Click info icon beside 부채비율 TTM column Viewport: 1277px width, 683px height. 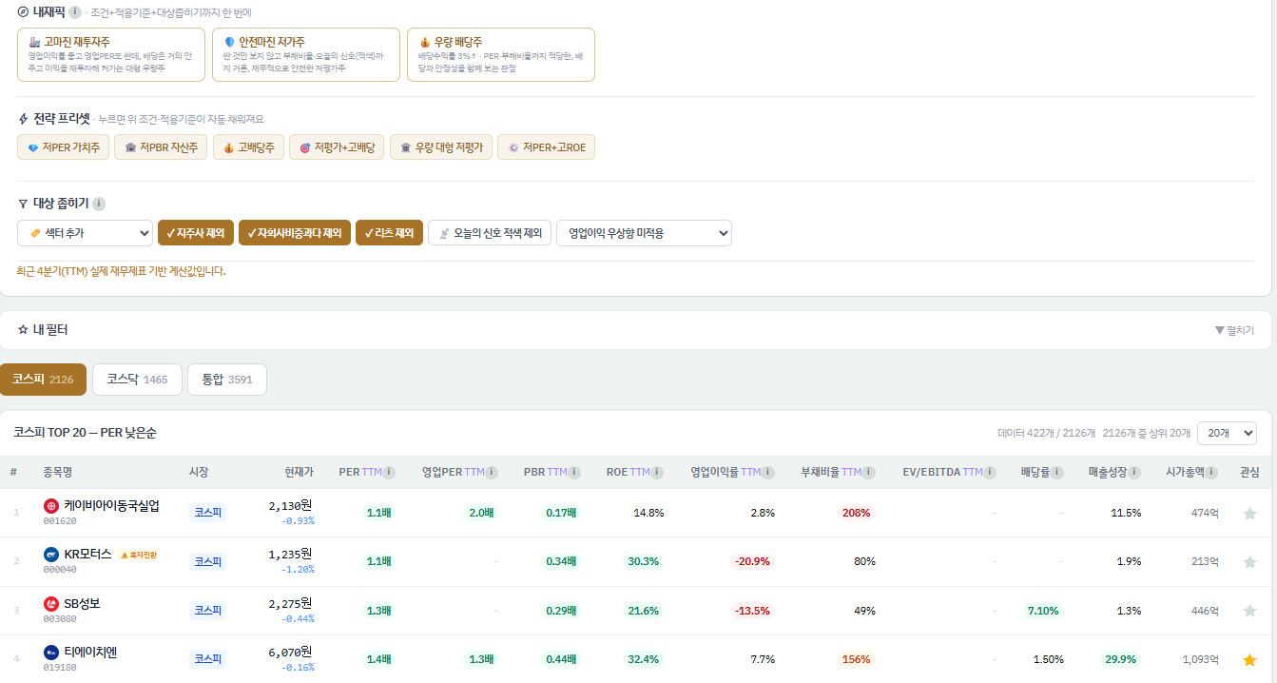(869, 472)
